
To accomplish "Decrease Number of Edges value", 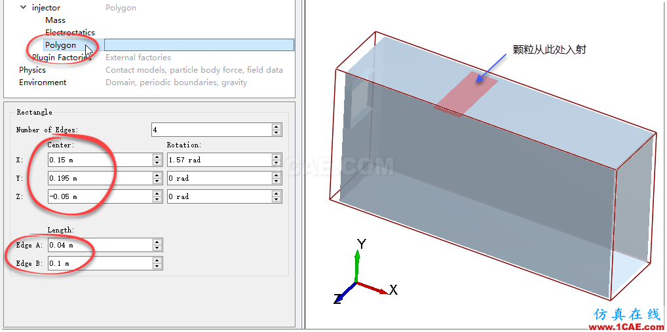I will click(277, 133).
